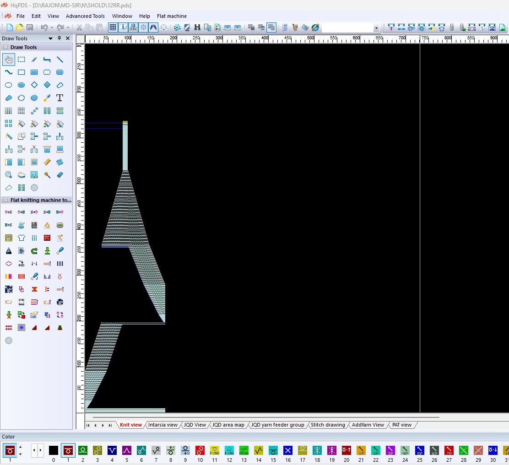Open the empty toolbar combo box dropdown
Image resolution: width=509 pixels, height=465 pixels.
point(376,28)
